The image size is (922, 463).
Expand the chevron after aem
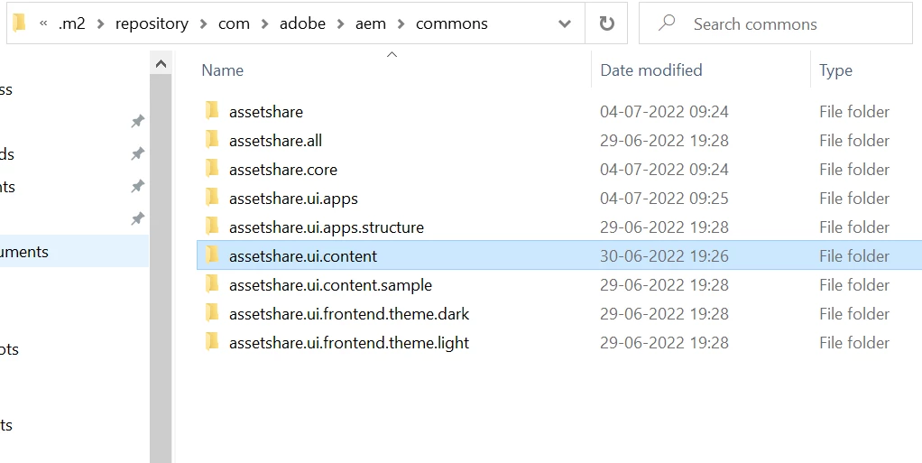click(401, 24)
